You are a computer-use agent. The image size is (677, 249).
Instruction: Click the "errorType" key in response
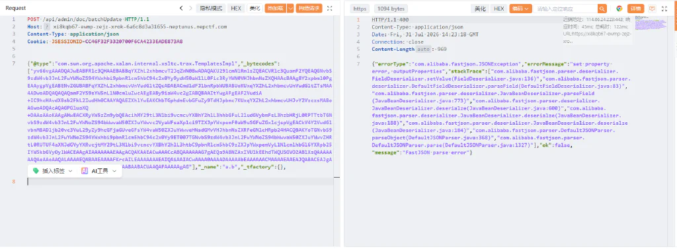point(392,64)
